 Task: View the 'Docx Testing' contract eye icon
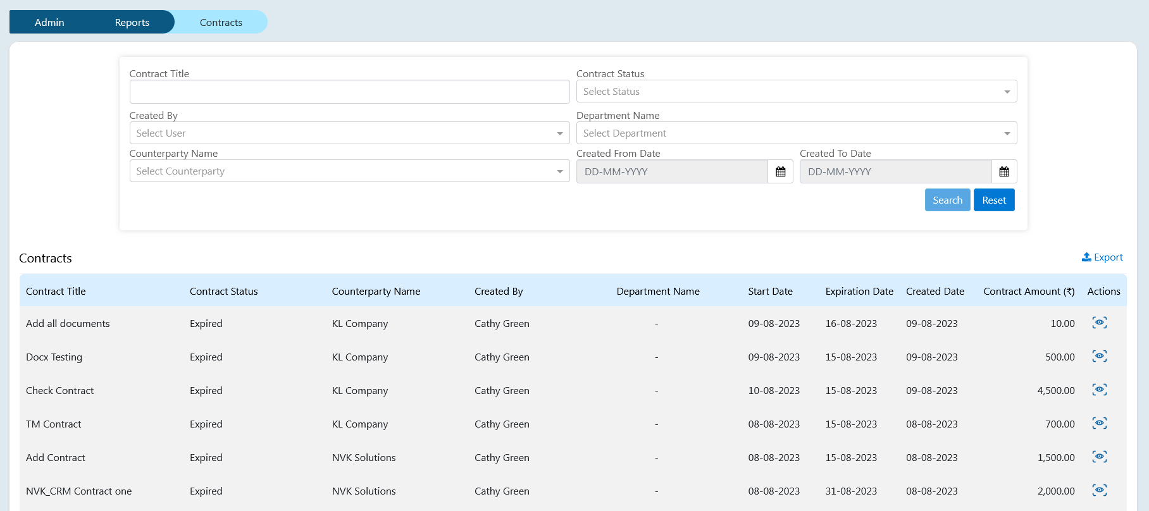(x=1099, y=357)
